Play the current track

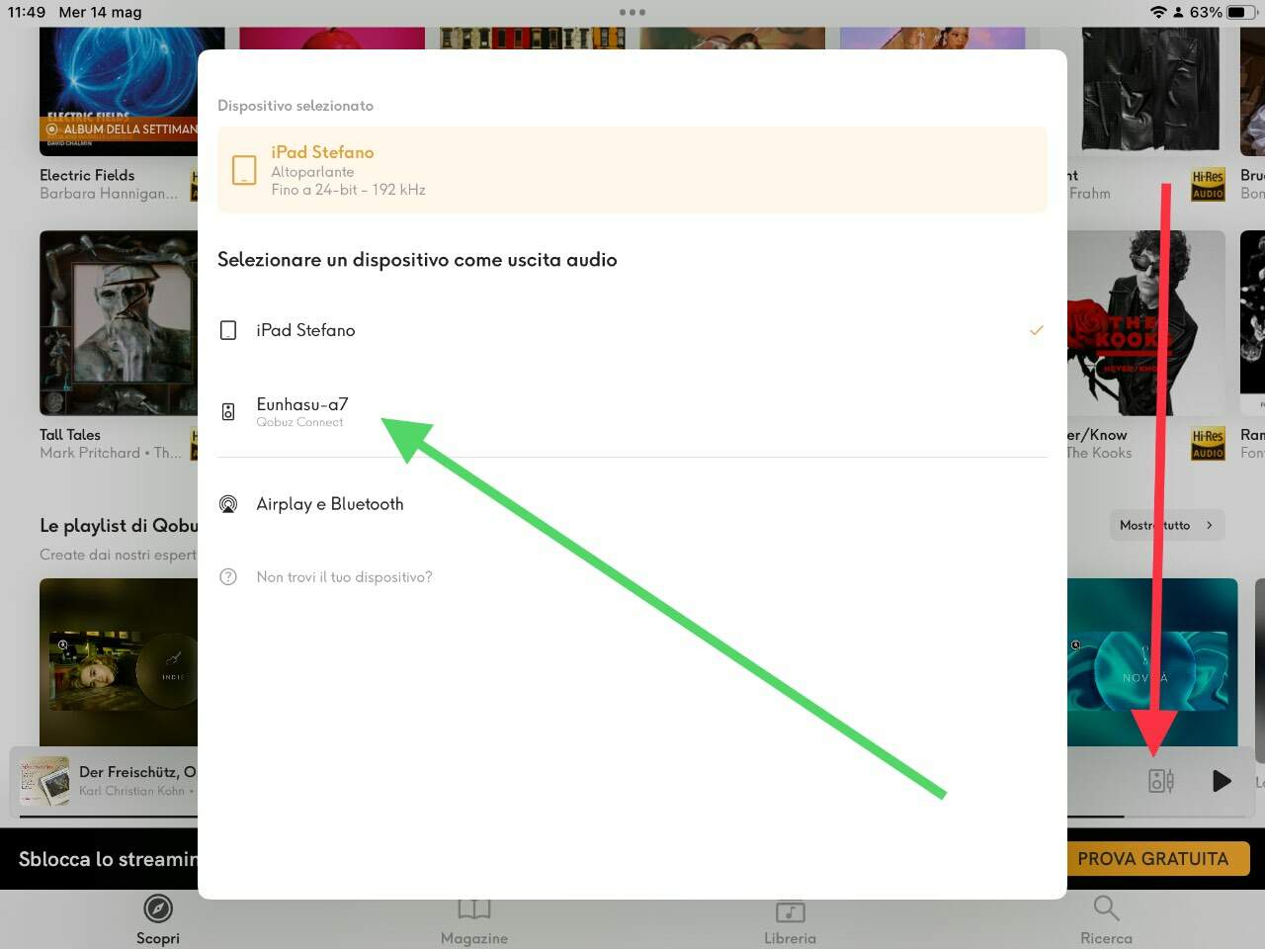(x=1222, y=781)
